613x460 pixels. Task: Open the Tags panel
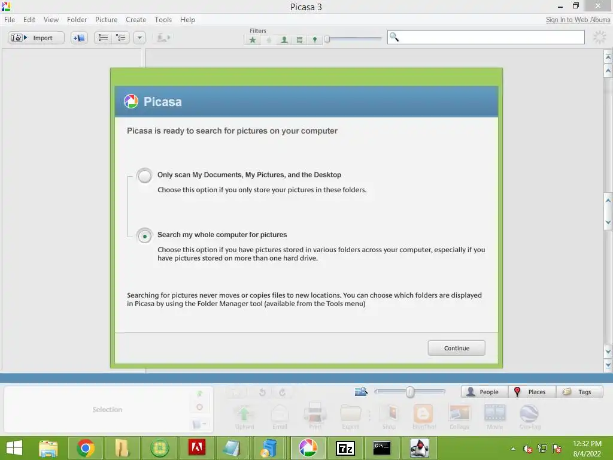click(x=579, y=392)
